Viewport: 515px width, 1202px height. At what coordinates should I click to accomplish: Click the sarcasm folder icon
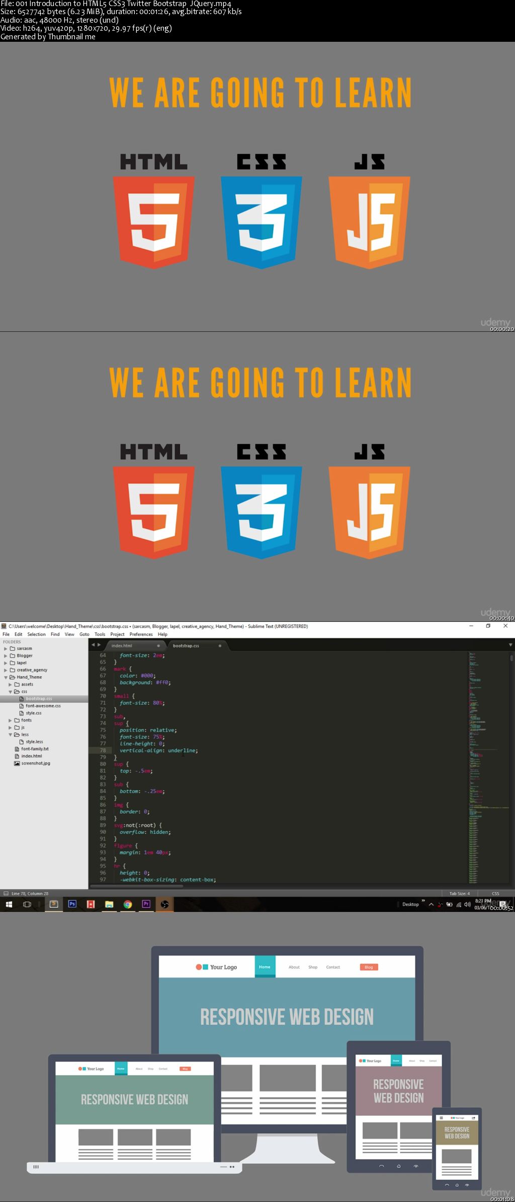(x=12, y=649)
